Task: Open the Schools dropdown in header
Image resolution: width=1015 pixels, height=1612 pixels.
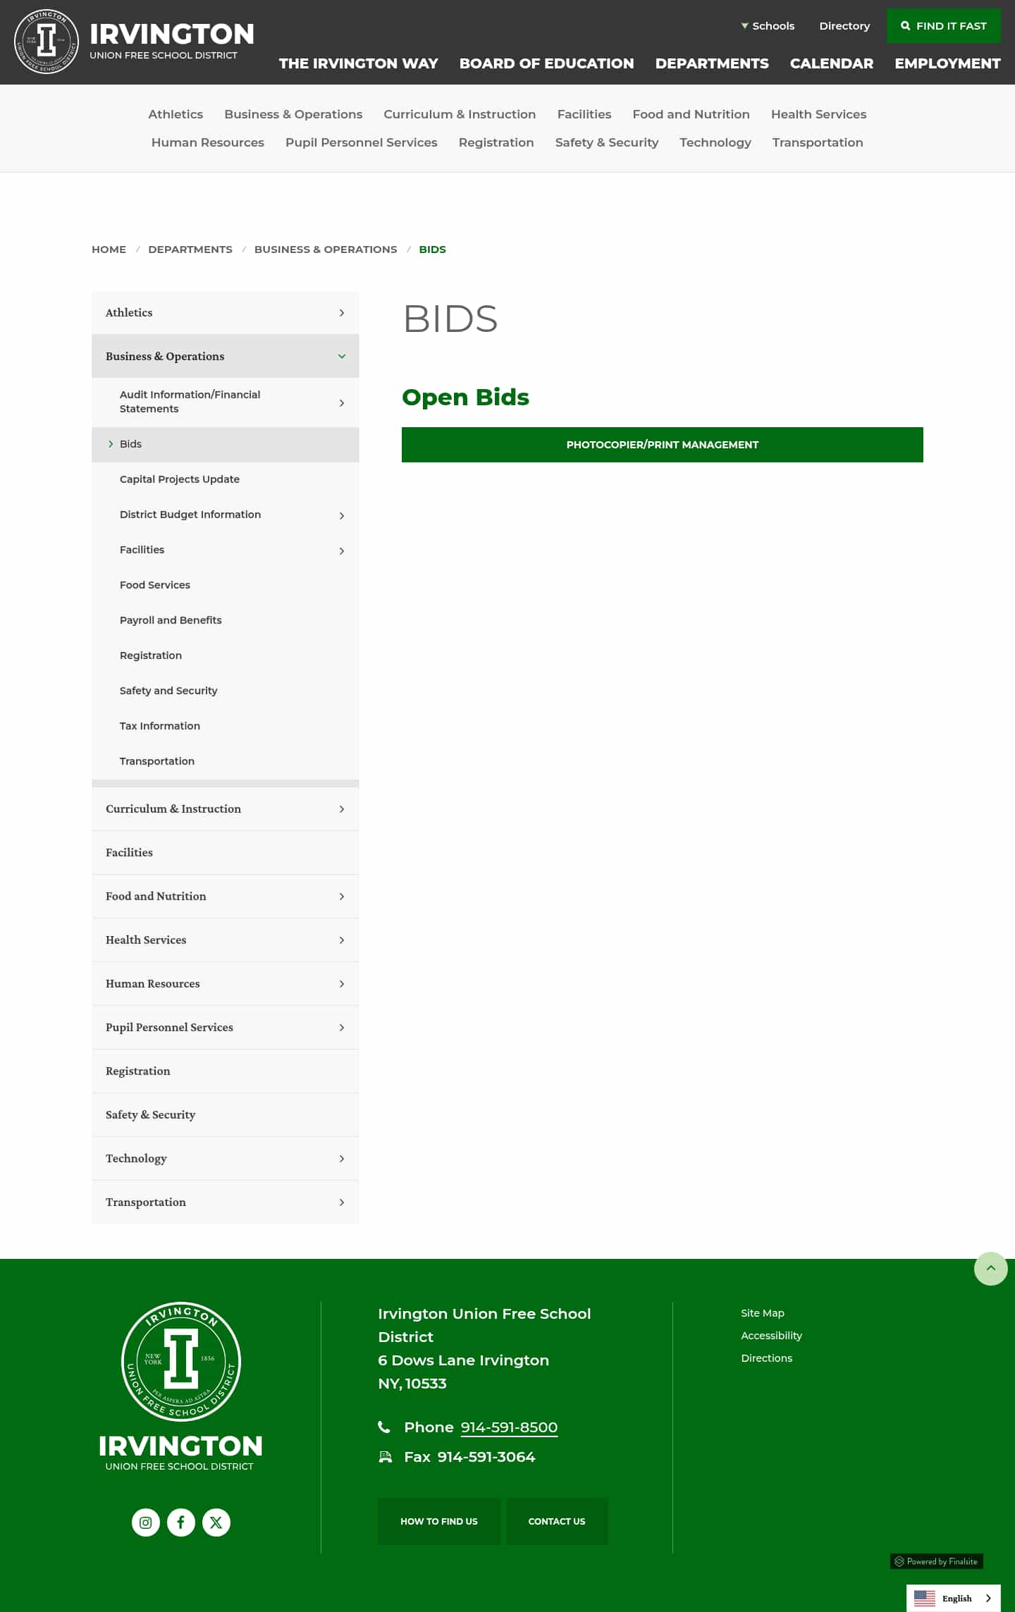Action: (768, 26)
